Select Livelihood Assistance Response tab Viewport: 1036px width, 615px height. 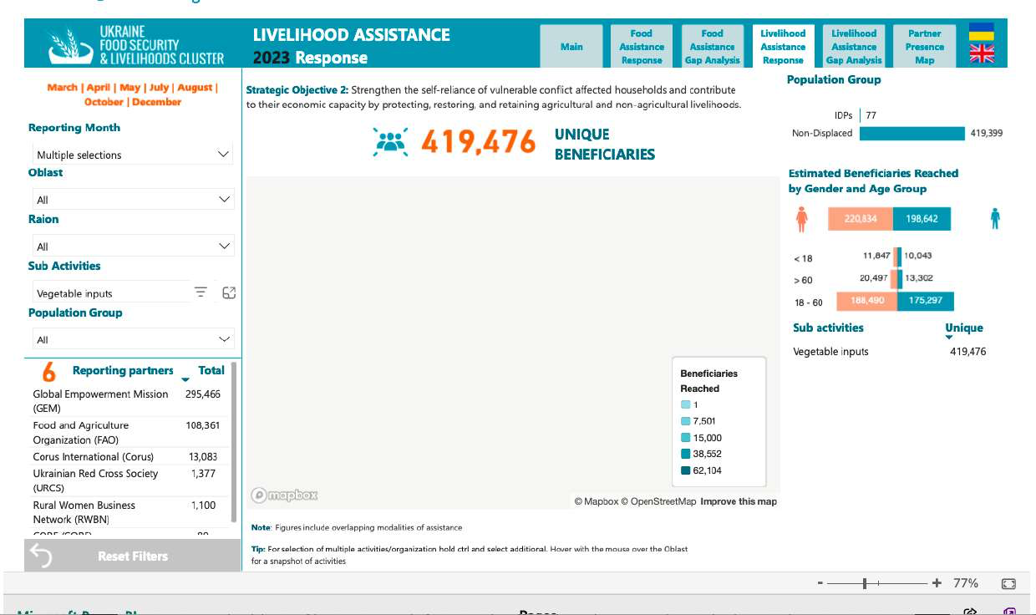[x=783, y=46]
